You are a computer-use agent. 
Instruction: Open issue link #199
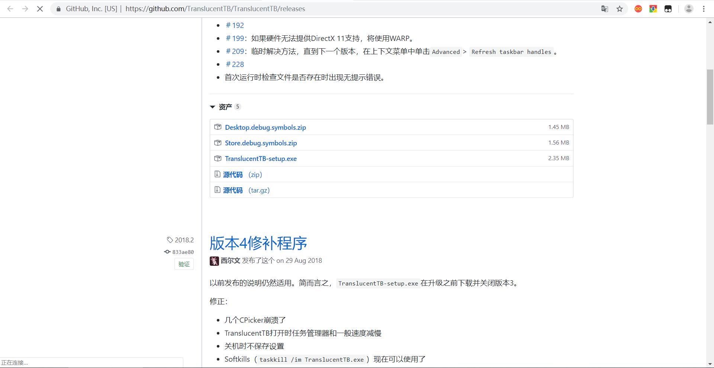click(x=234, y=38)
